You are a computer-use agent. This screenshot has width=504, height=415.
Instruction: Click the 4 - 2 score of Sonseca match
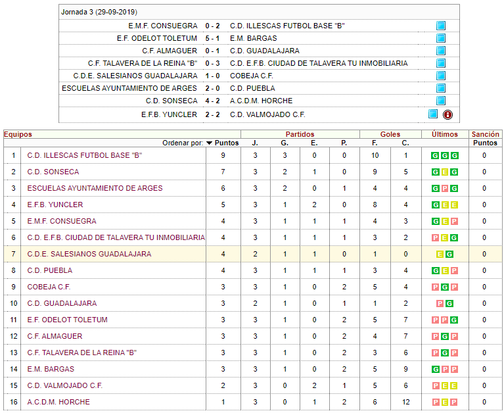point(212,101)
